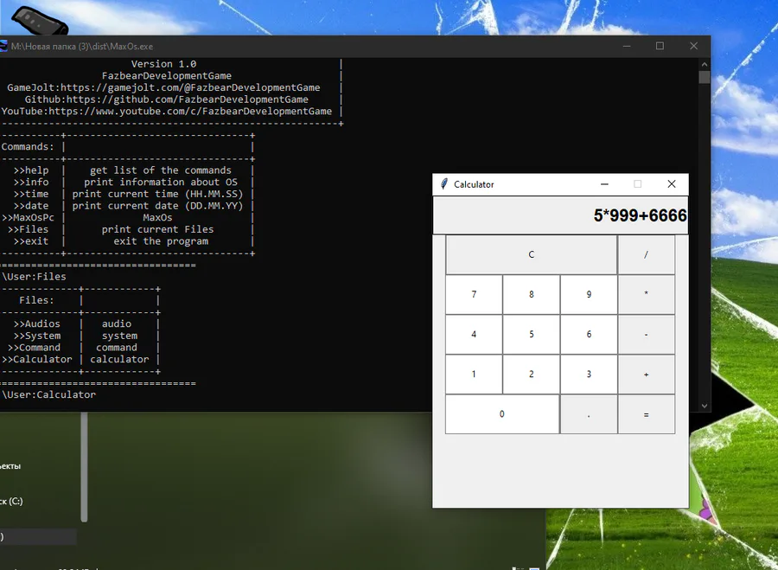The height and width of the screenshot is (570, 778).
Task: Click the MaxOs.exe console title bar icon
Action: [3, 46]
